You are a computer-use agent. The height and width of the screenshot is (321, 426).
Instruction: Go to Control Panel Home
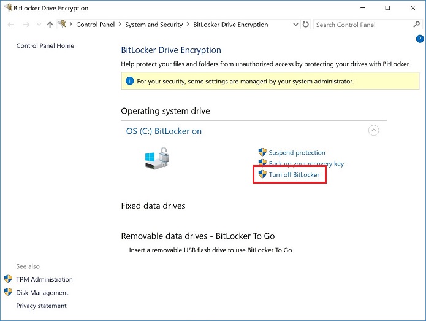45,45
